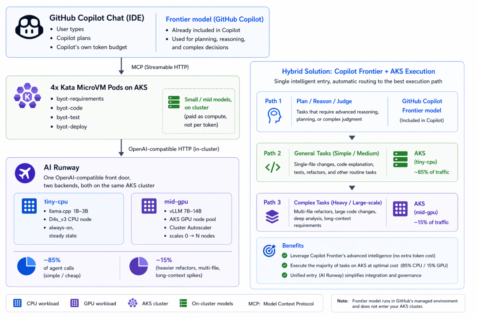Click the Benefits target icon
Image resolution: width=477 pixels, height=318 pixels.
click(x=269, y=251)
